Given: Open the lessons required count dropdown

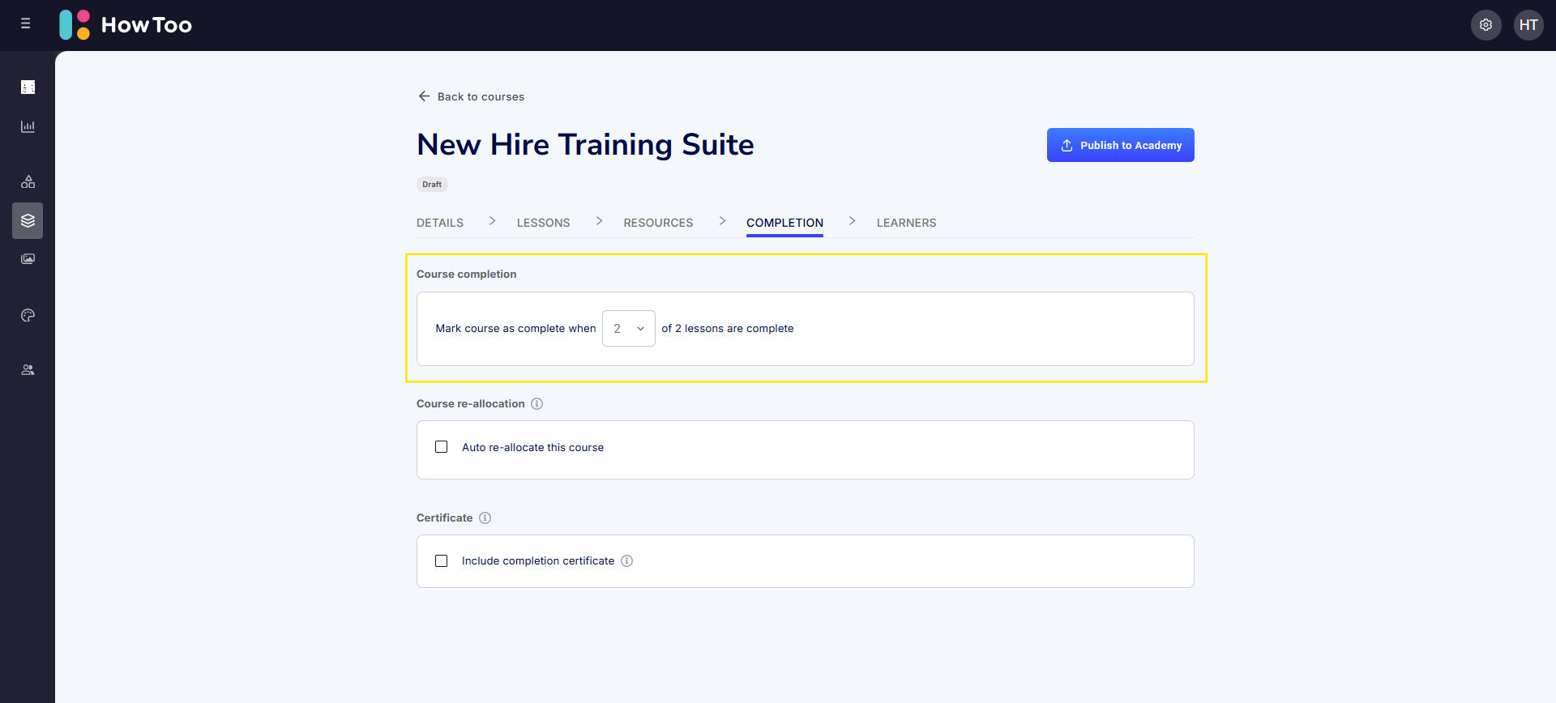Looking at the screenshot, I should pos(628,329).
